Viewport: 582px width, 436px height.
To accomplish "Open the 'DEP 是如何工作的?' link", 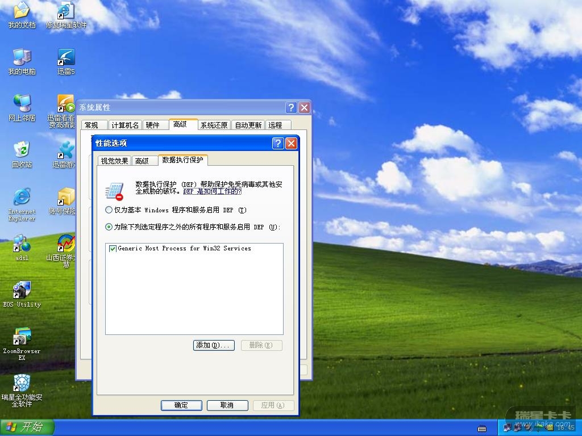I will (x=213, y=191).
